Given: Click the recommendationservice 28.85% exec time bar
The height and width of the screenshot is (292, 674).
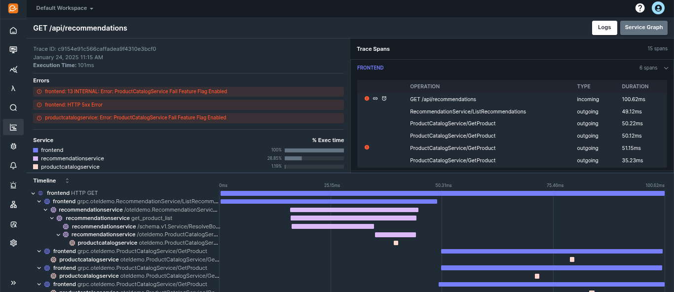Looking at the screenshot, I should point(314,158).
